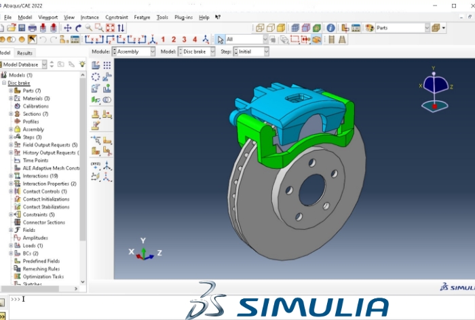Click the Linear Pattern tool icon

tap(107, 65)
